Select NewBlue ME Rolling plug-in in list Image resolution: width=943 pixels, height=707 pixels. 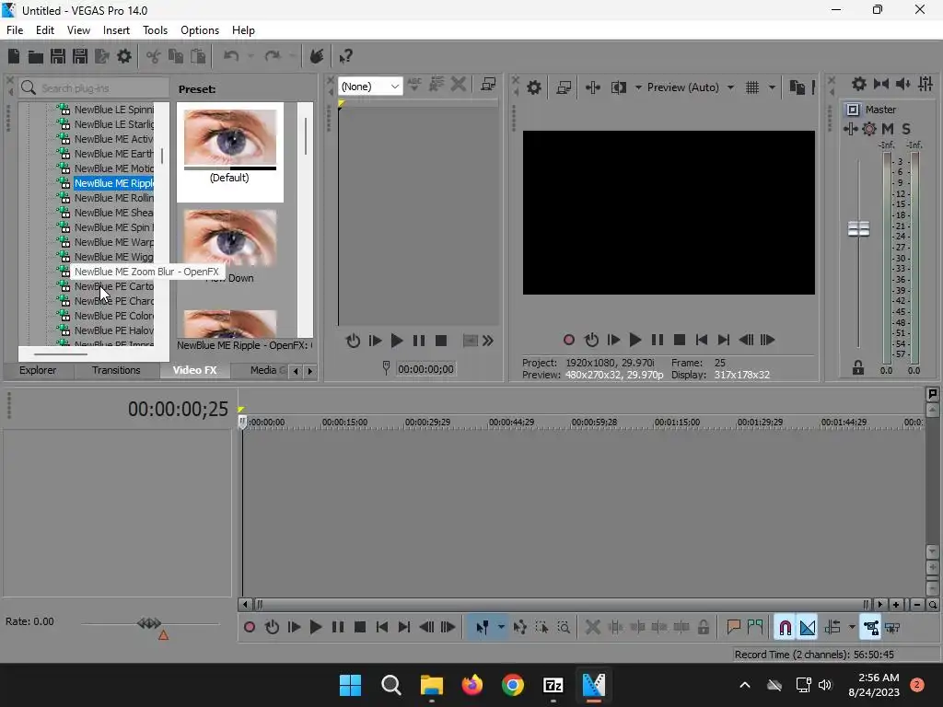pyautogui.click(x=113, y=198)
